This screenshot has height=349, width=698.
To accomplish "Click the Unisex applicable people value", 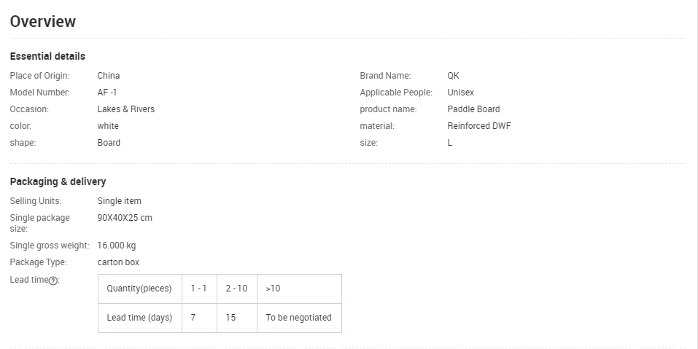I will point(460,93).
